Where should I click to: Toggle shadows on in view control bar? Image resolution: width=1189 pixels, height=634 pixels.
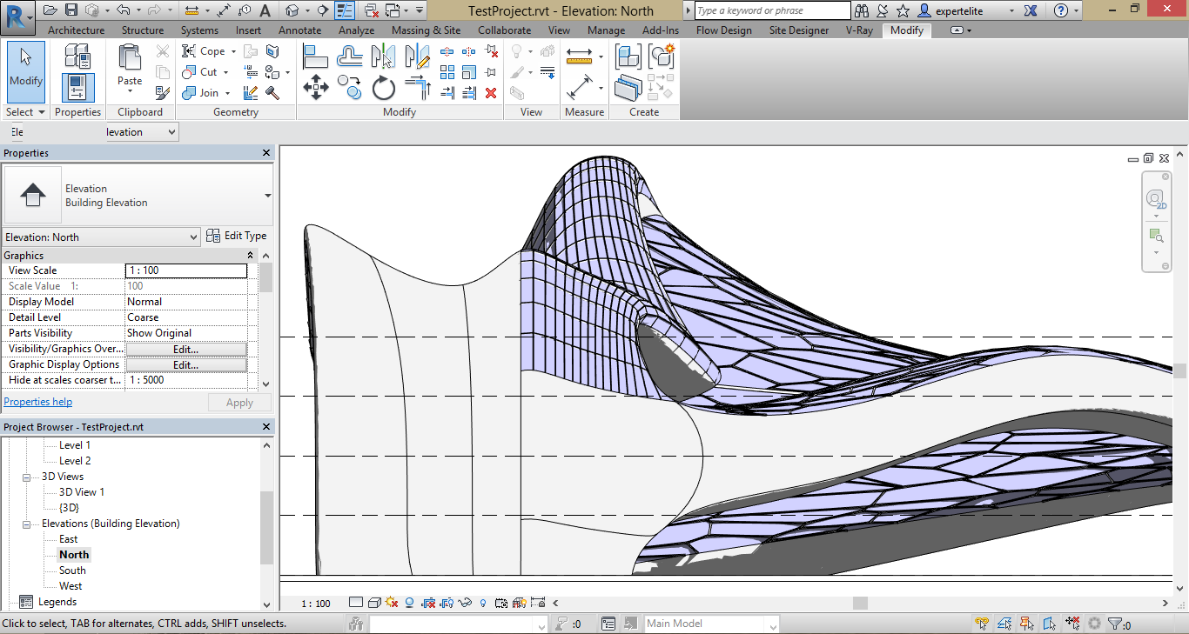[409, 602]
